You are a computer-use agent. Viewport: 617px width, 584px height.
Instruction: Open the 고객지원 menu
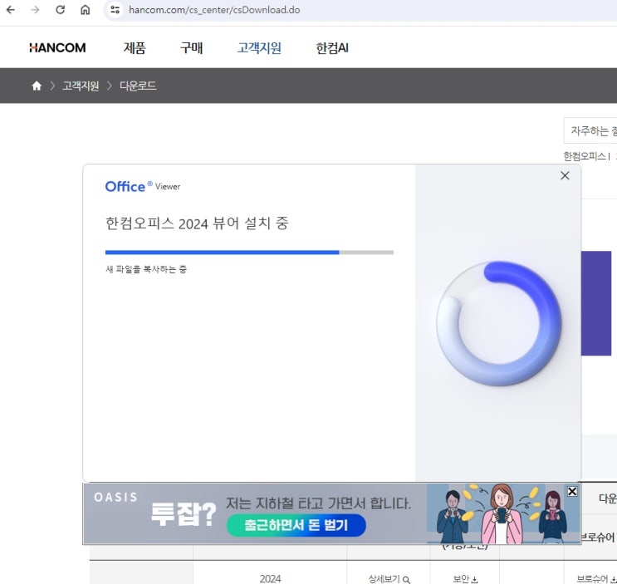[259, 48]
